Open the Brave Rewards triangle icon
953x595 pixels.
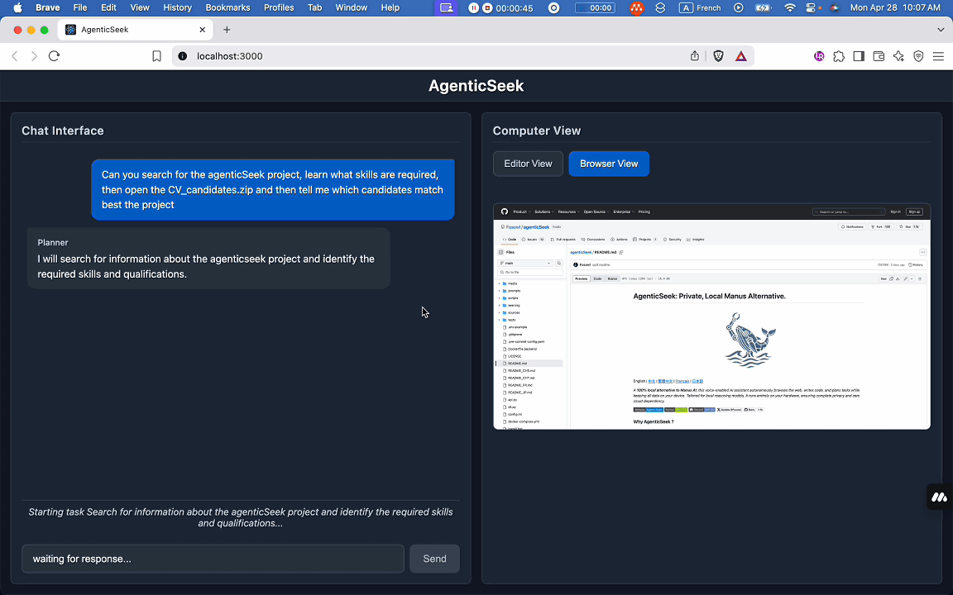(x=741, y=56)
